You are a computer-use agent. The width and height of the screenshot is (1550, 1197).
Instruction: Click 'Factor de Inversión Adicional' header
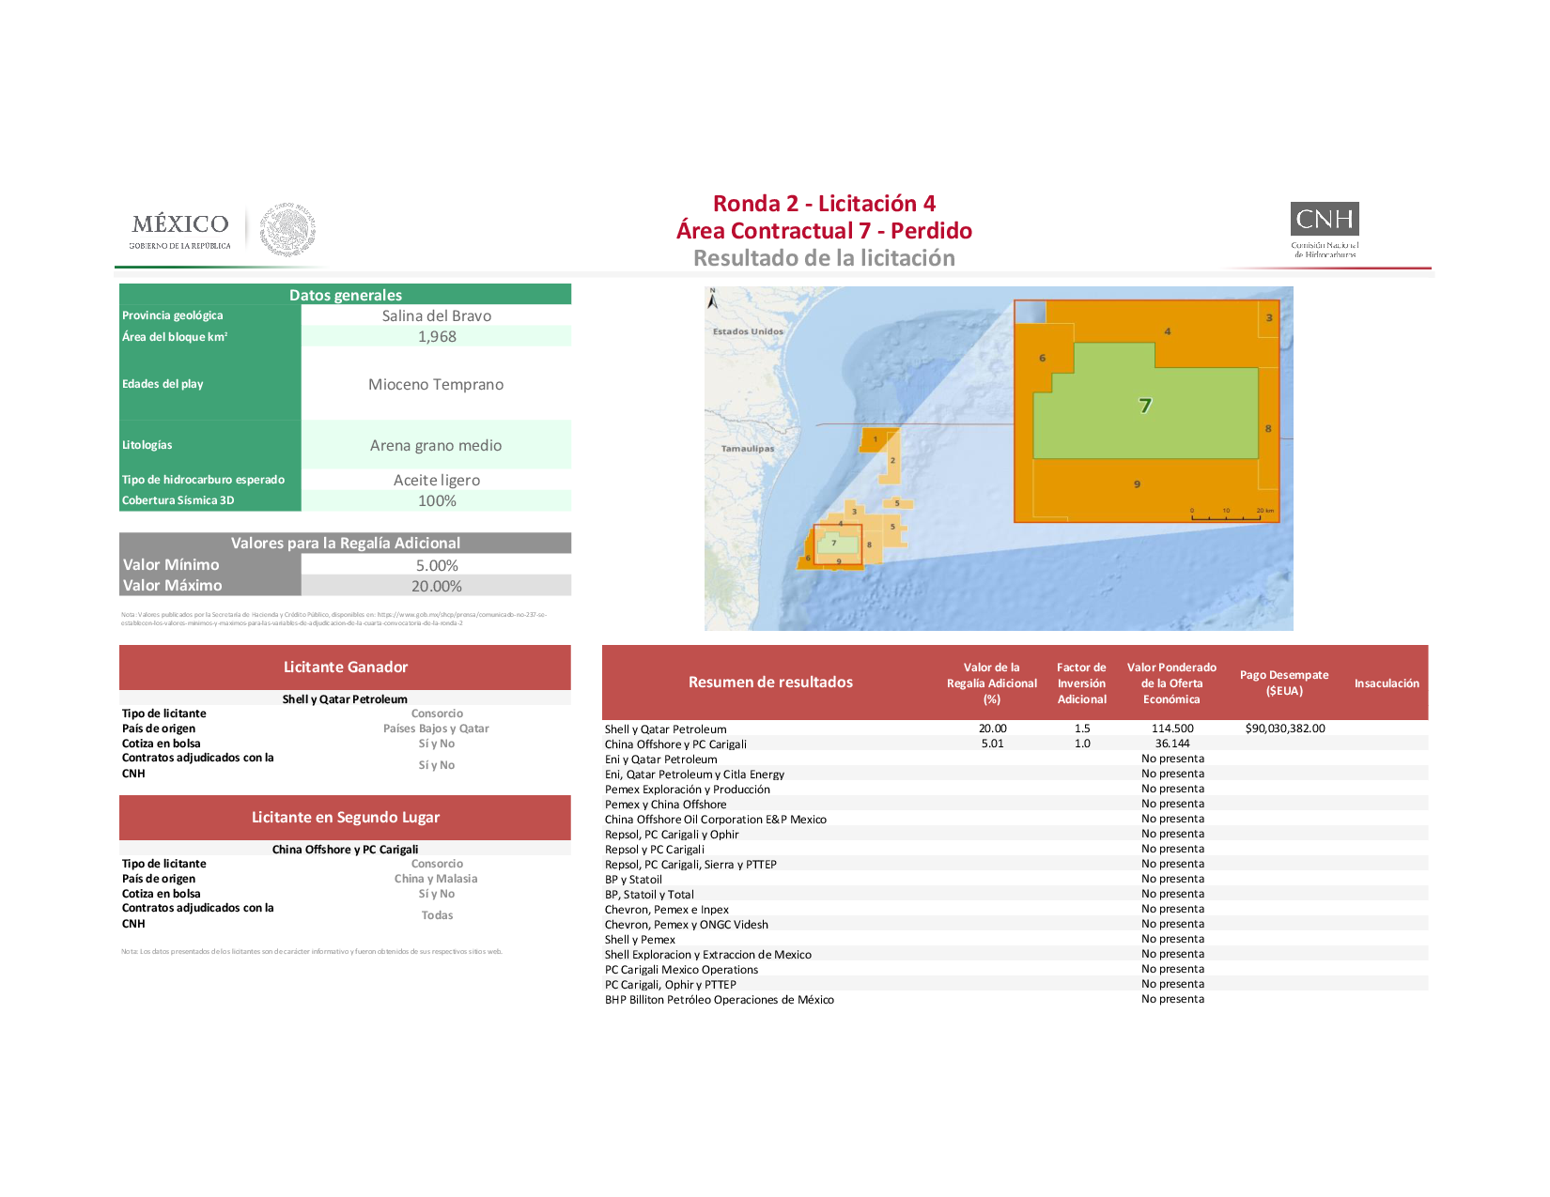[1081, 683]
